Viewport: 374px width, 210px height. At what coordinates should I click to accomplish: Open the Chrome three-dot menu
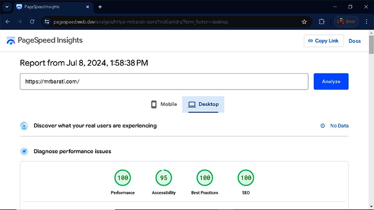click(366, 22)
